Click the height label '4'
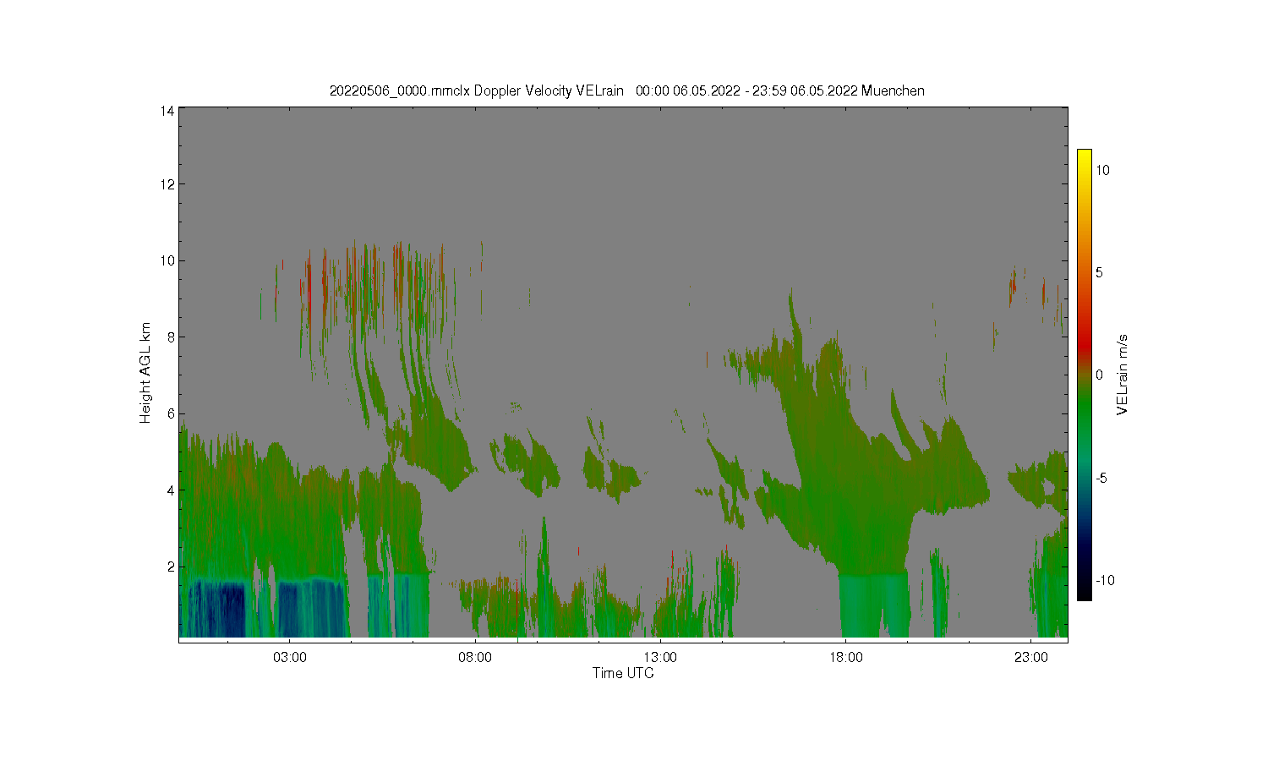1268x761 pixels. click(171, 490)
